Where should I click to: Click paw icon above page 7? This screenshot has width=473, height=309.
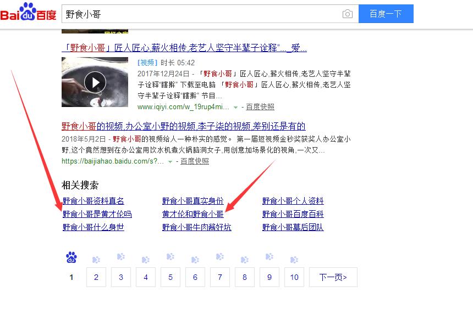tap(219, 257)
